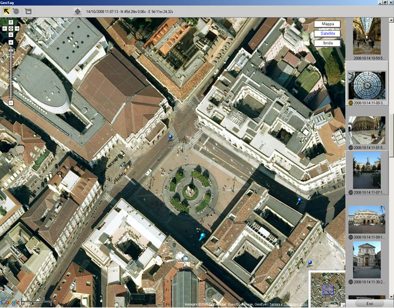Screen dimensions: 394x308
Task: Select the glass dome photo thumbnail
Action: [x=364, y=85]
